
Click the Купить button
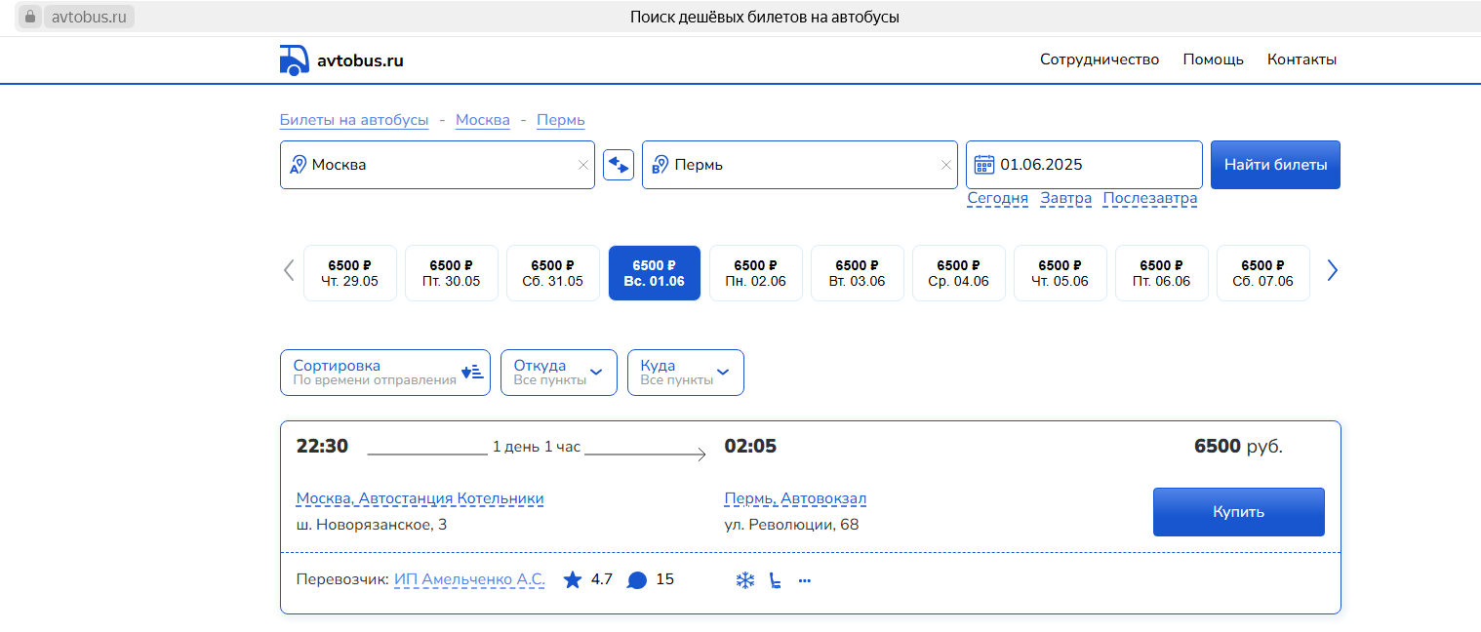1238,512
